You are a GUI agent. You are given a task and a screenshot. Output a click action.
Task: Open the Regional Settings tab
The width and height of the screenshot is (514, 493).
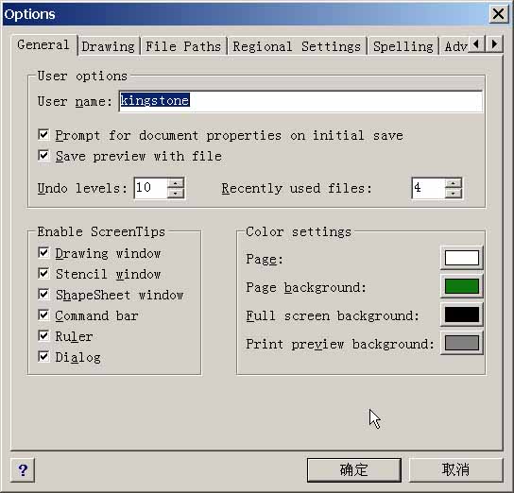tap(297, 46)
